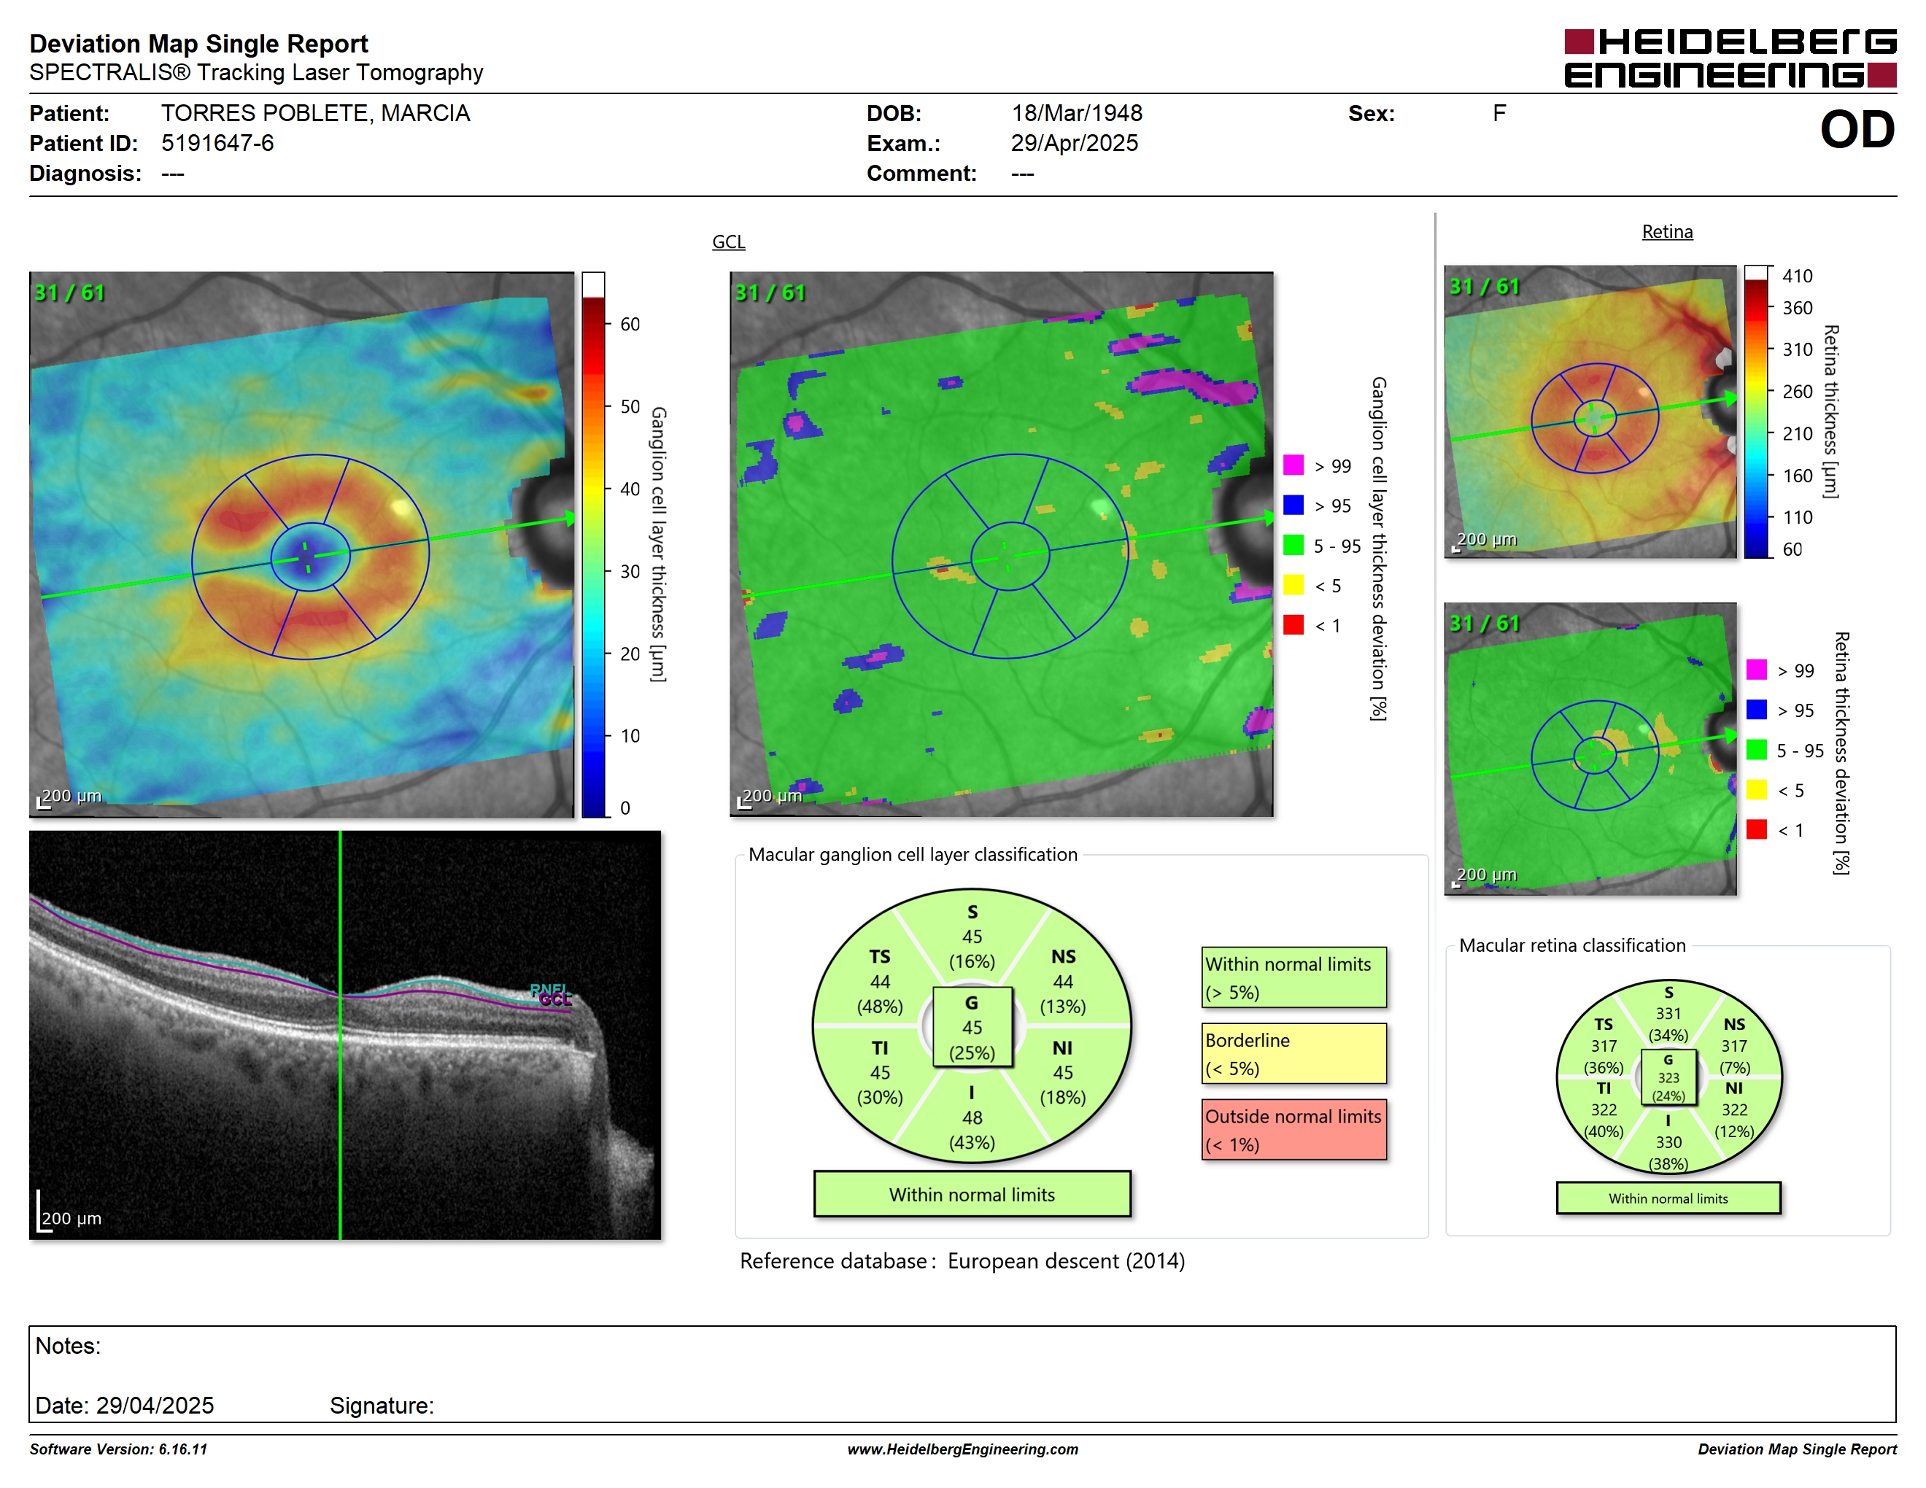The width and height of the screenshot is (1926, 1488).
Task: Click the www.HeidelbergEngineering.com footer link
Action: pos(962,1449)
